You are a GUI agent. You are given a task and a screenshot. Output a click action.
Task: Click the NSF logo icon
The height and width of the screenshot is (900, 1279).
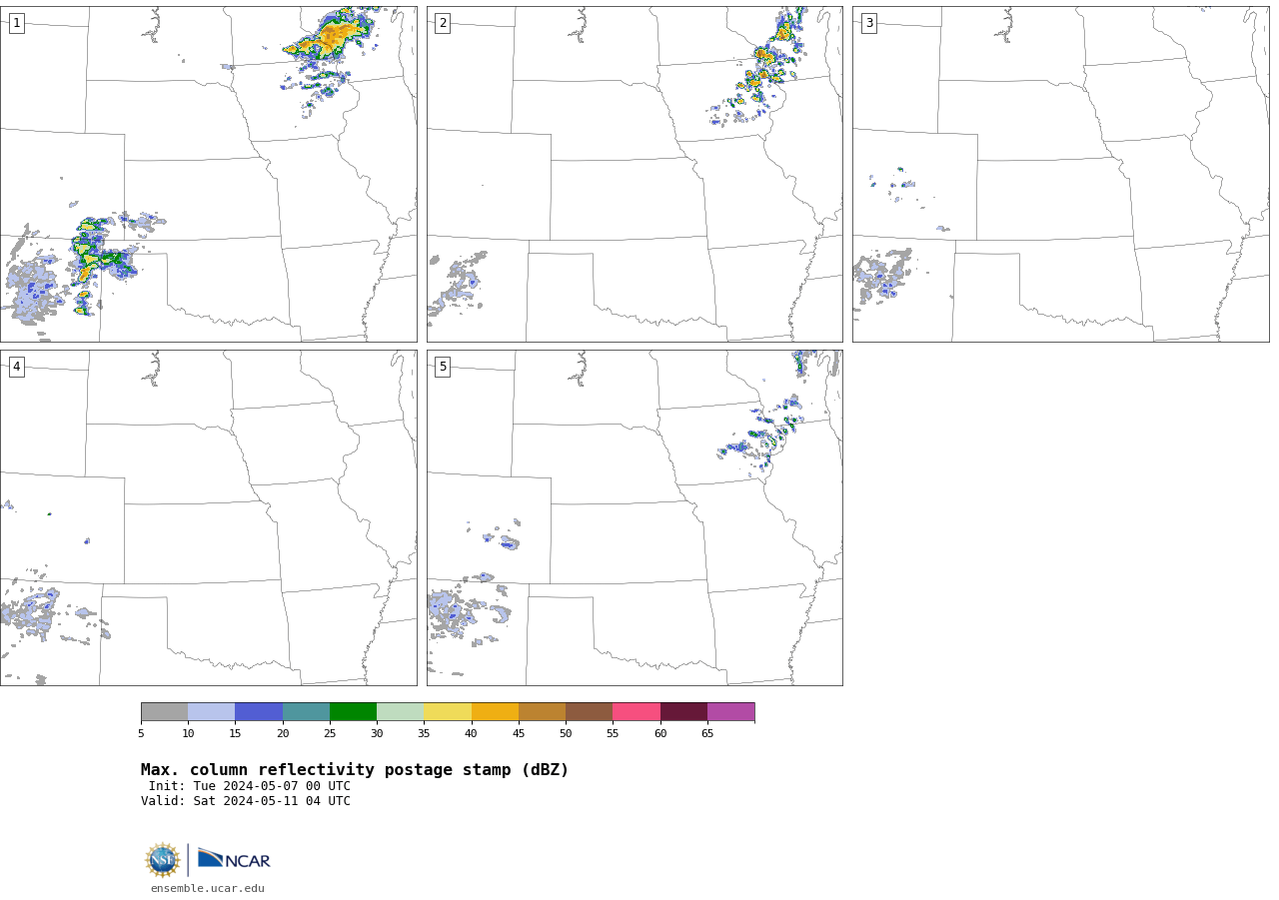click(x=163, y=860)
